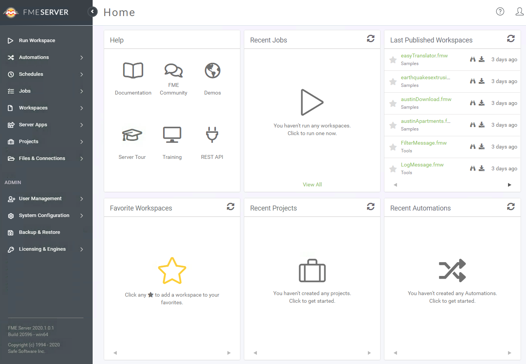The height and width of the screenshot is (364, 526).
Task: Go to next page of Recent Projects
Action: point(369,353)
